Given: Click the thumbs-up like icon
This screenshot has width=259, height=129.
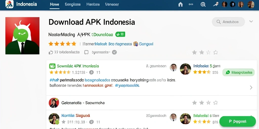Looking at the screenshot, I should coord(51,52).
